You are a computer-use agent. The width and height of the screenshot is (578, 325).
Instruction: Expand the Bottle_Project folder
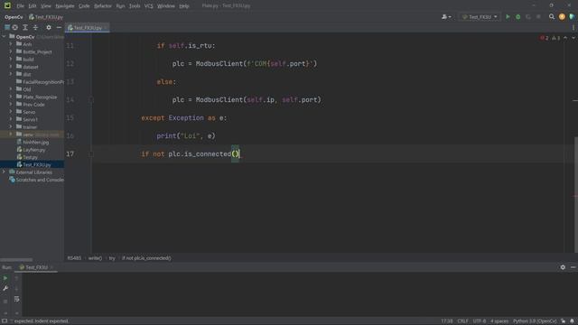(11, 51)
